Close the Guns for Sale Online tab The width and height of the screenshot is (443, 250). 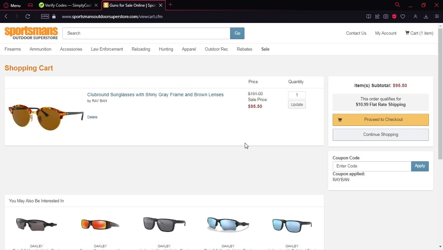(161, 5)
